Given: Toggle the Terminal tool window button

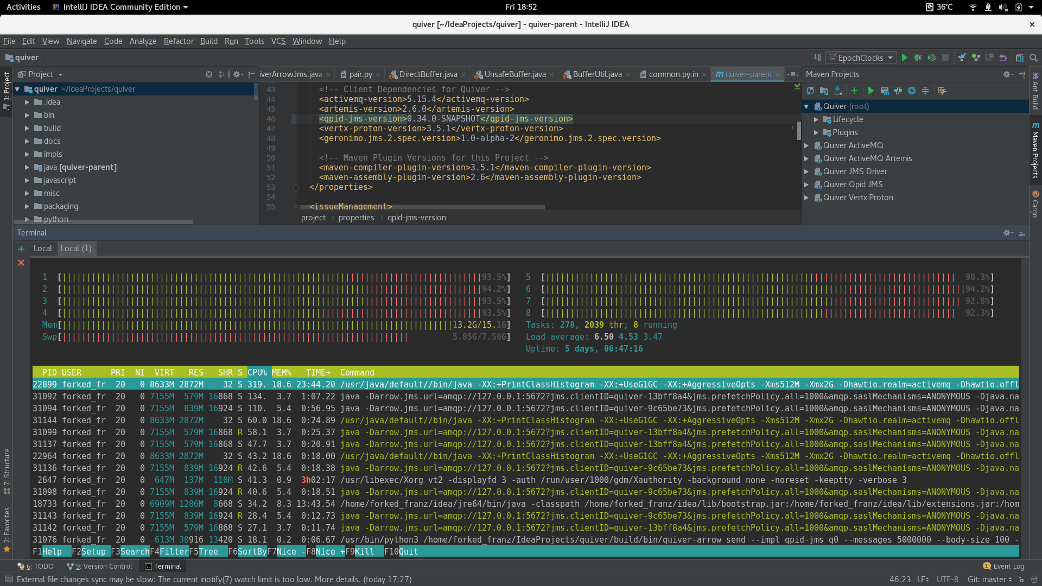Looking at the screenshot, I should [163, 566].
